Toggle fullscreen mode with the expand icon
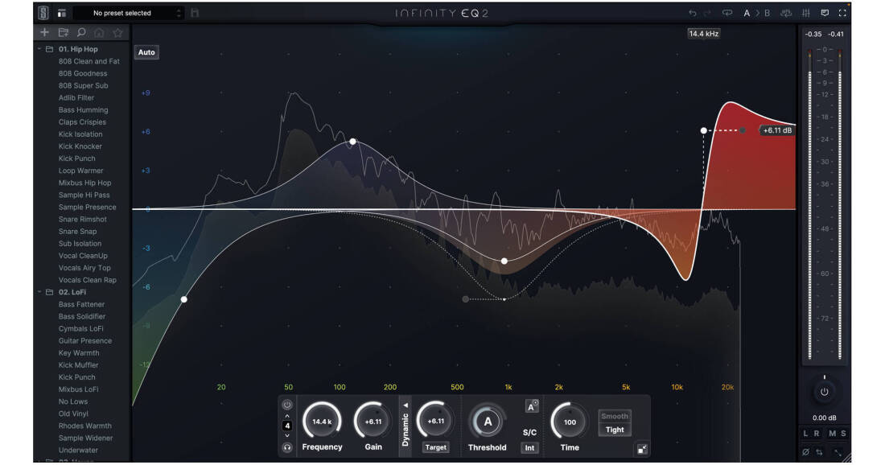 pyautogui.click(x=842, y=13)
